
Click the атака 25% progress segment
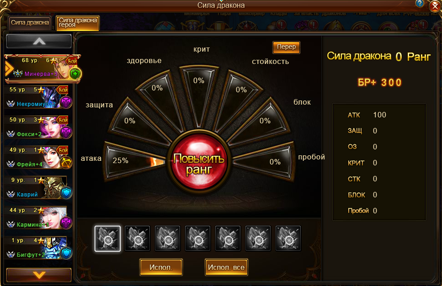(134, 161)
